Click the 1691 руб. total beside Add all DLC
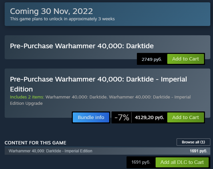The height and width of the screenshot is (169, 213). click(x=141, y=163)
